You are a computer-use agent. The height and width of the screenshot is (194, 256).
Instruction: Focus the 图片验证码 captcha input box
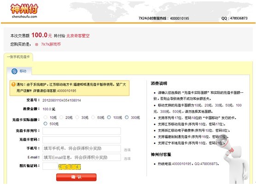50,166
